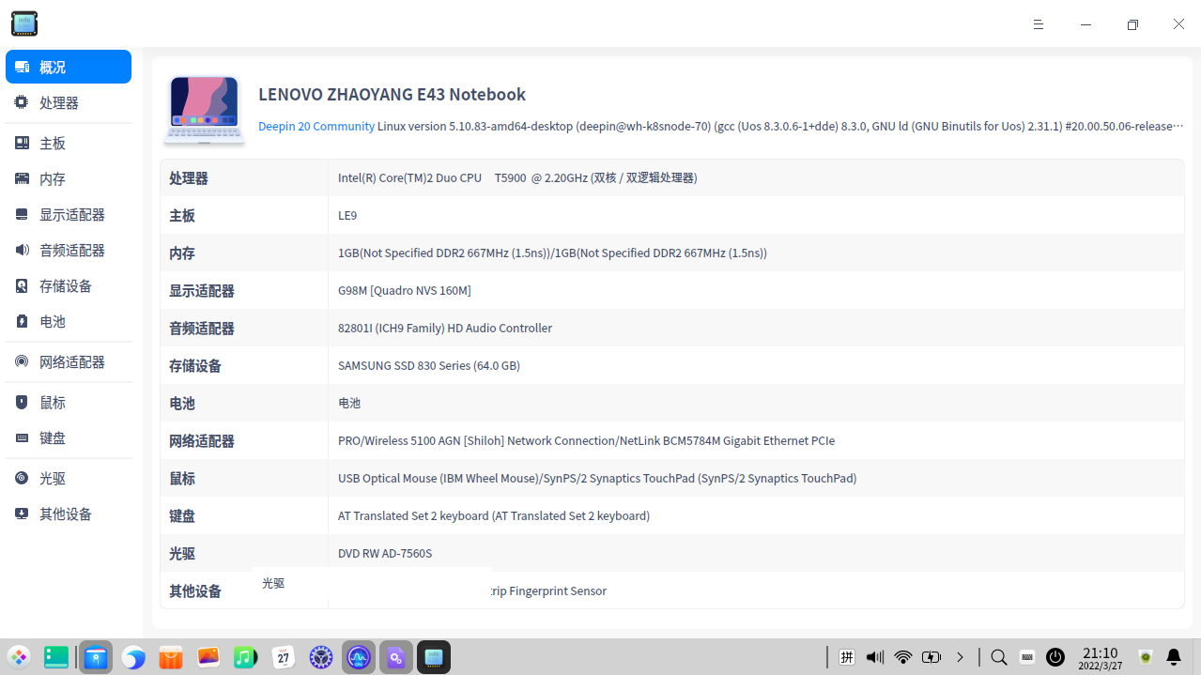
Task: Click the 内存 label in overview table
Action: 182,253
